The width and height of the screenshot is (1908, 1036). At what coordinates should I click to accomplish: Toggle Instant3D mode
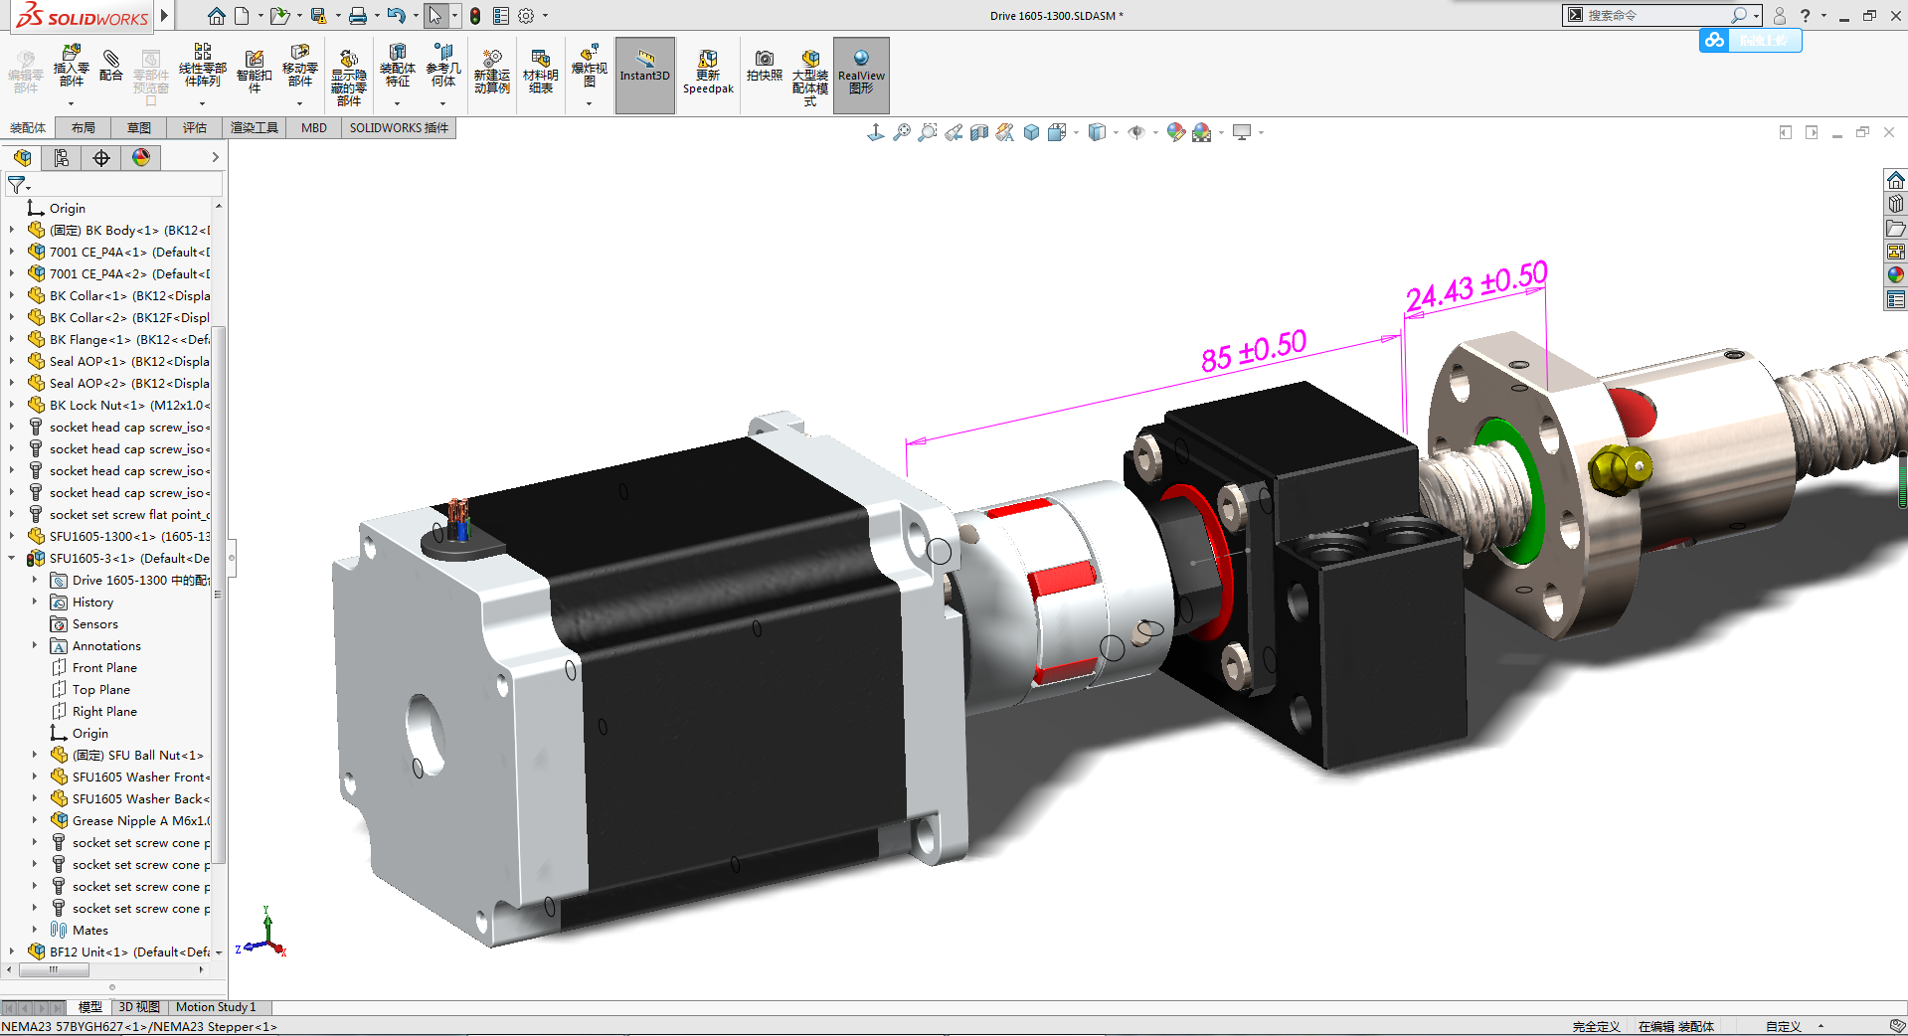pos(645,75)
